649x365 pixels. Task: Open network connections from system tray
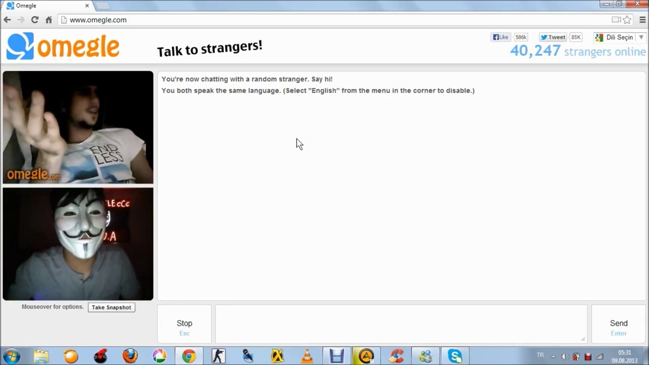pyautogui.click(x=599, y=356)
